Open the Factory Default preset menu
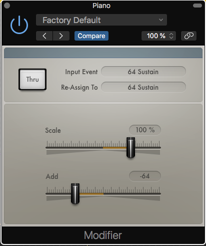This screenshot has width=206, height=246. point(101,20)
